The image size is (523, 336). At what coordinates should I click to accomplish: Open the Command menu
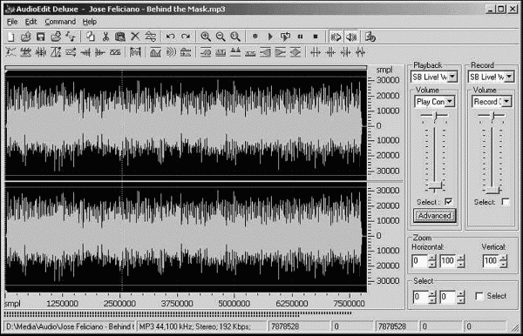point(60,22)
